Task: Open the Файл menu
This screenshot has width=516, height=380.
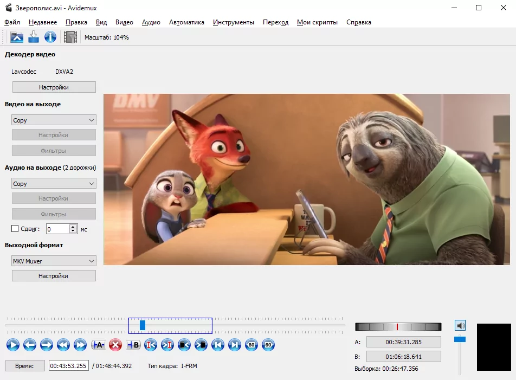Action: click(x=12, y=22)
